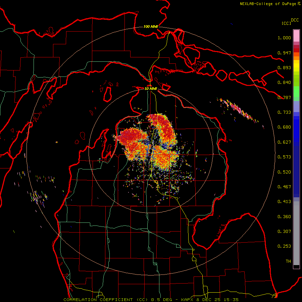Click the 0.893 legend value

point(284,67)
